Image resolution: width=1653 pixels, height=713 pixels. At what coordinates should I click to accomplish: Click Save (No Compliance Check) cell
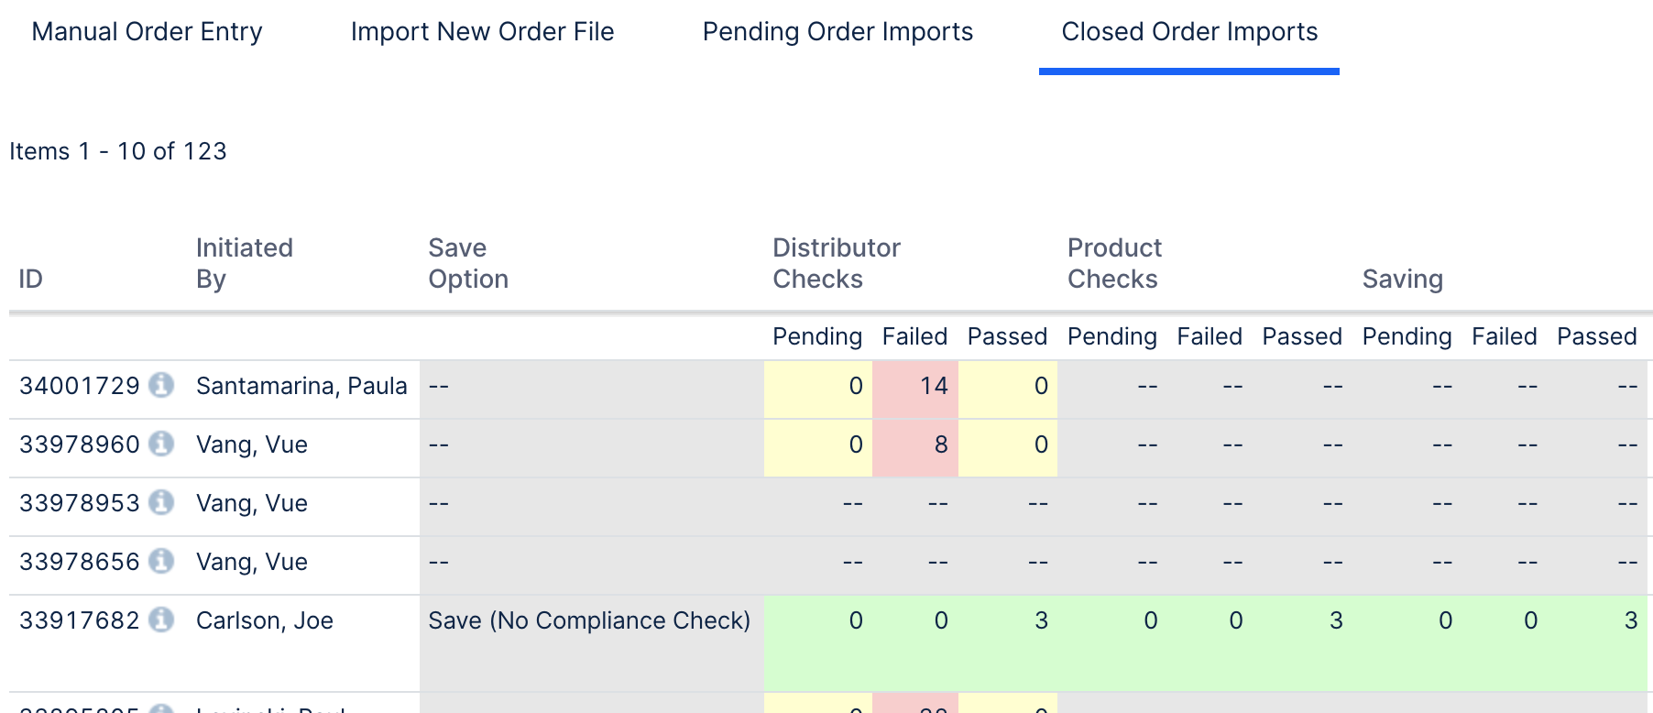(x=588, y=620)
